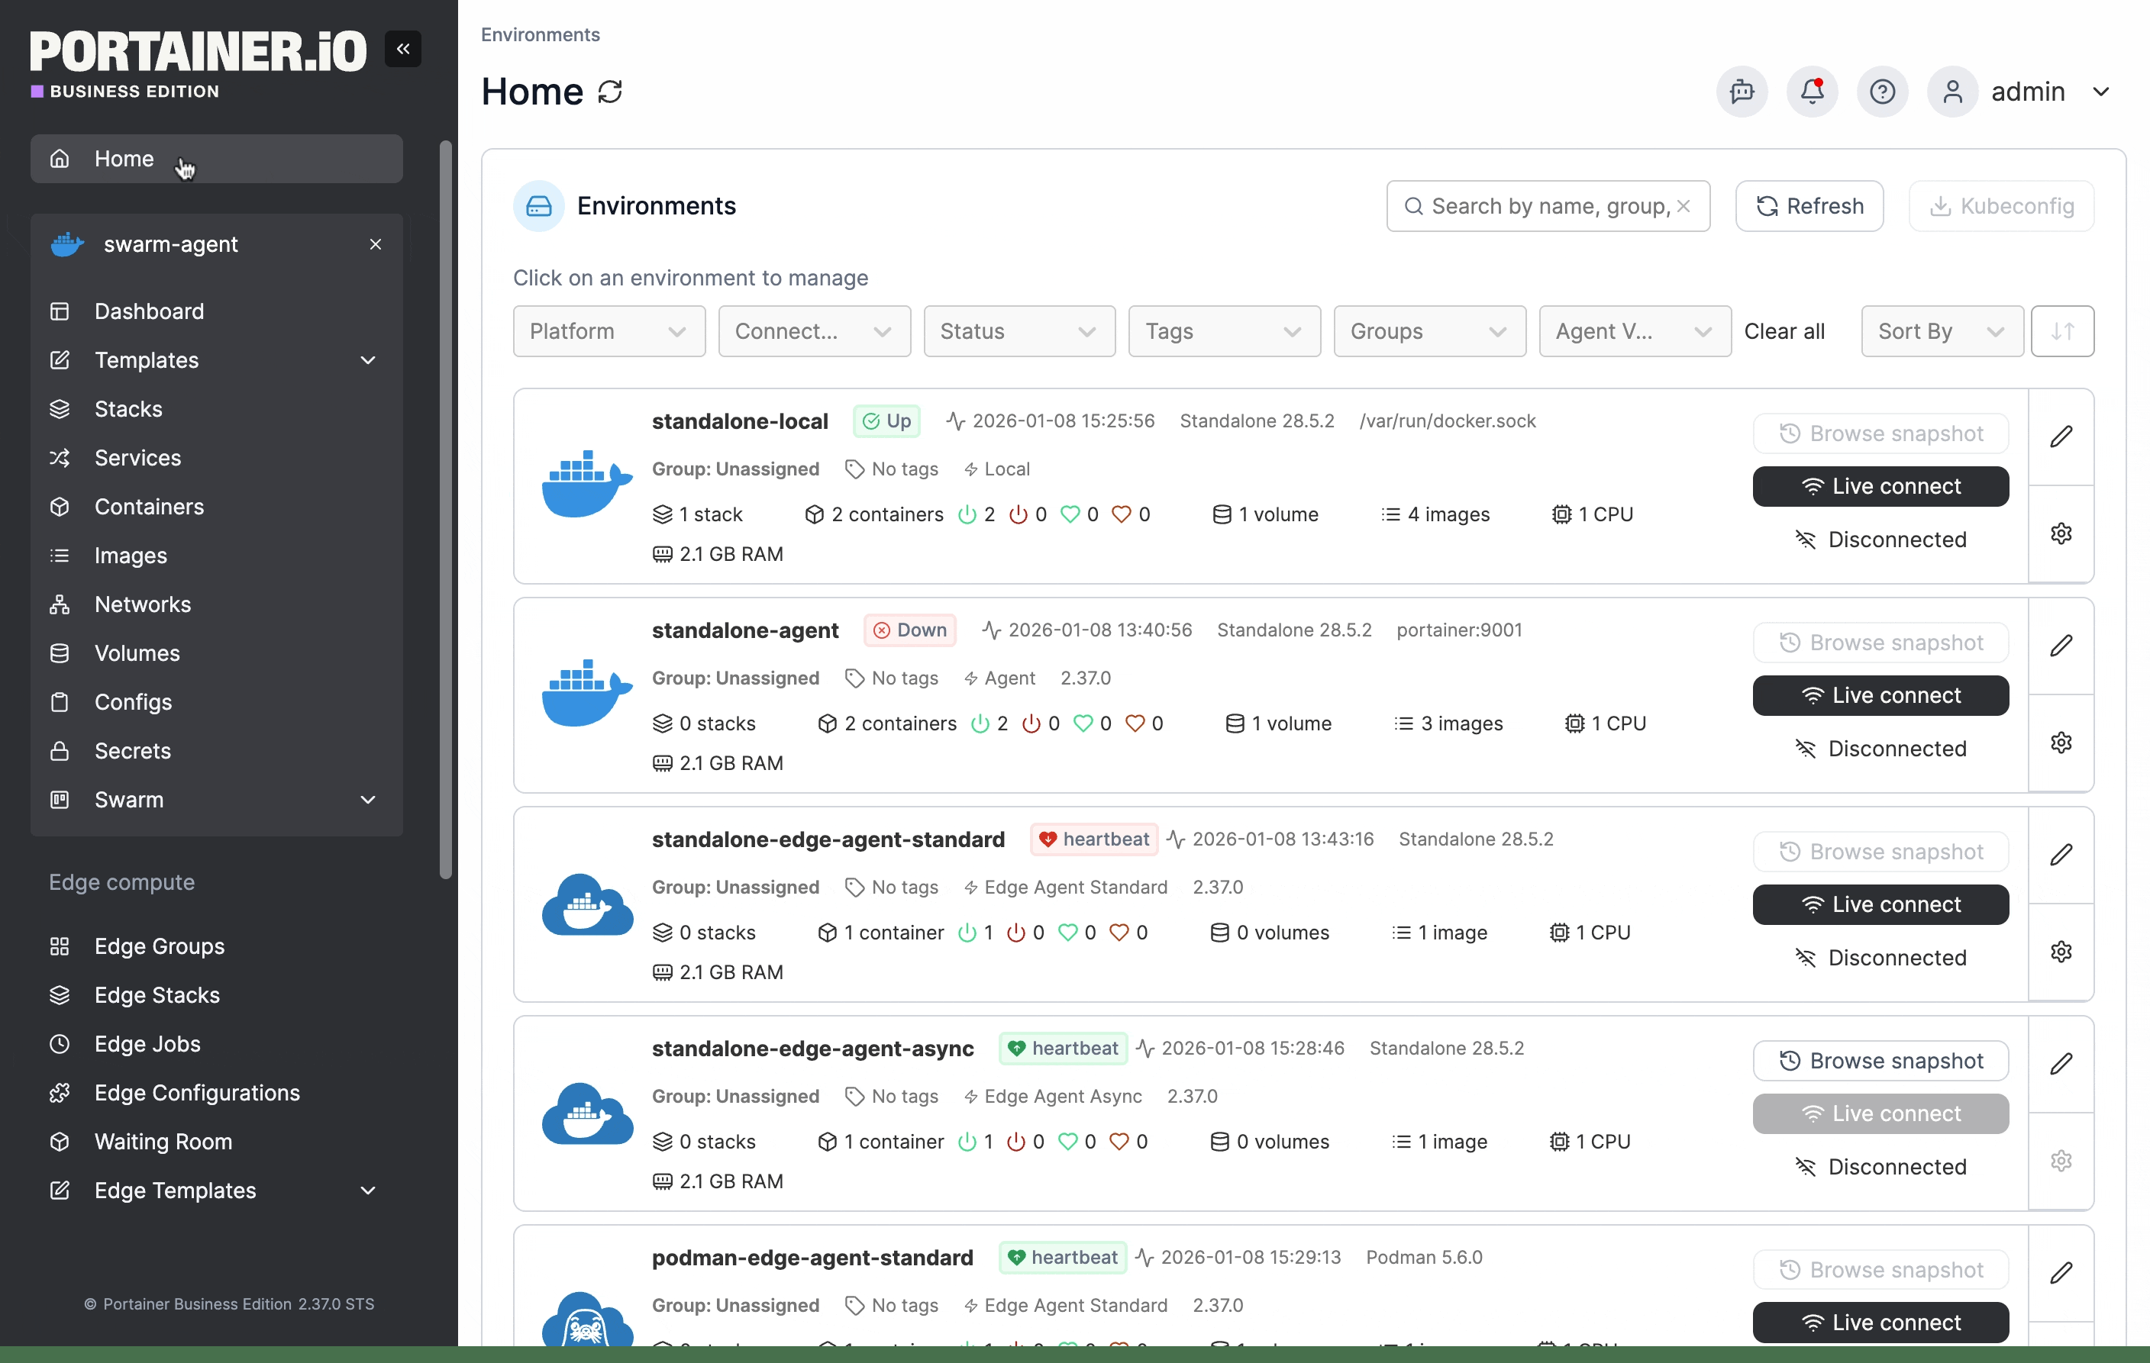
Task: Click the refresh icon next to the Home title
Action: (x=610, y=92)
